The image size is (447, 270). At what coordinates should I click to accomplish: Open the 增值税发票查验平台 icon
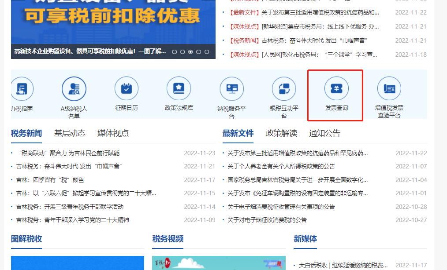click(389, 89)
